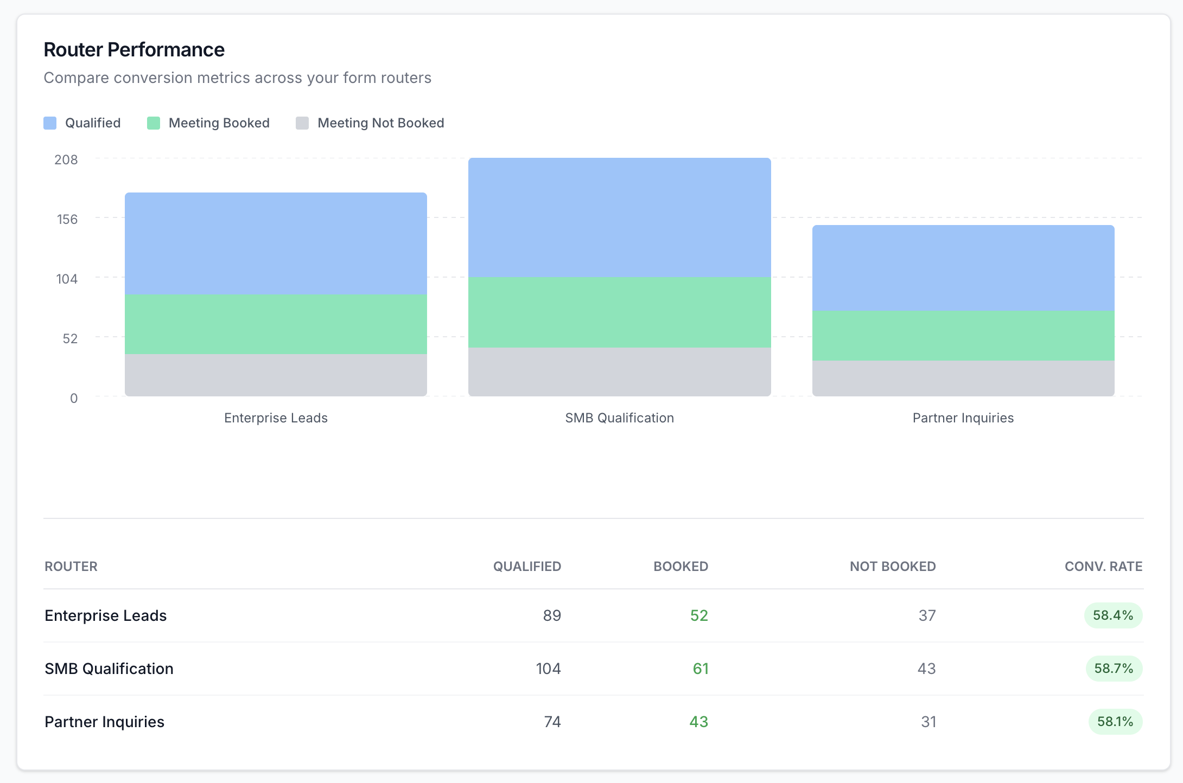Click the 58.7% conversion rate badge
Screen dimensions: 1183x783
(x=1114, y=669)
